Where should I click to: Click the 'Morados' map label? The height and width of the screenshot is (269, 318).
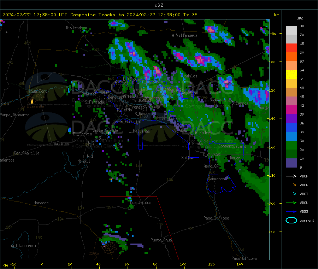click(x=41, y=203)
